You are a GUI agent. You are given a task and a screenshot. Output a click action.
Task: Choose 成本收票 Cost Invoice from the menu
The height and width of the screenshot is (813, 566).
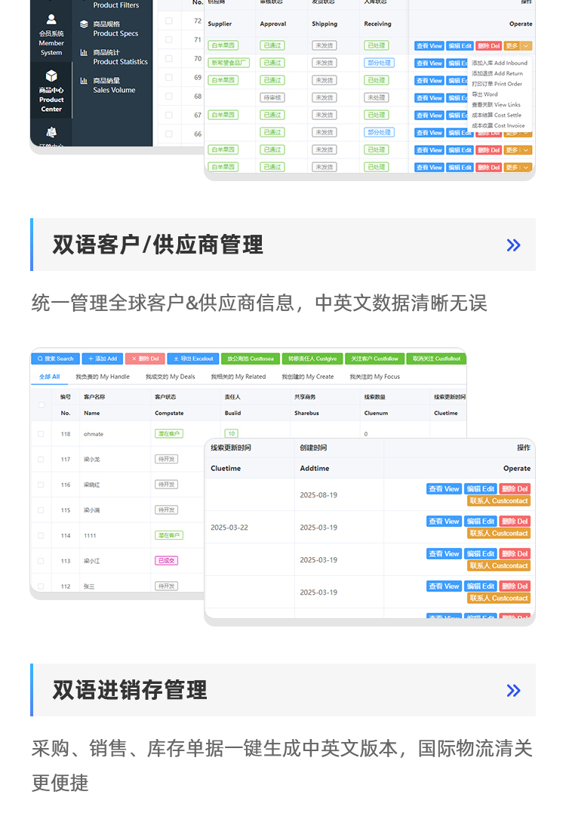[x=498, y=125]
